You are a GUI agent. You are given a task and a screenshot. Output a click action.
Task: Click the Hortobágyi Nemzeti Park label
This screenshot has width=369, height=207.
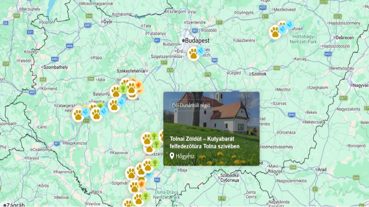pos(303,39)
